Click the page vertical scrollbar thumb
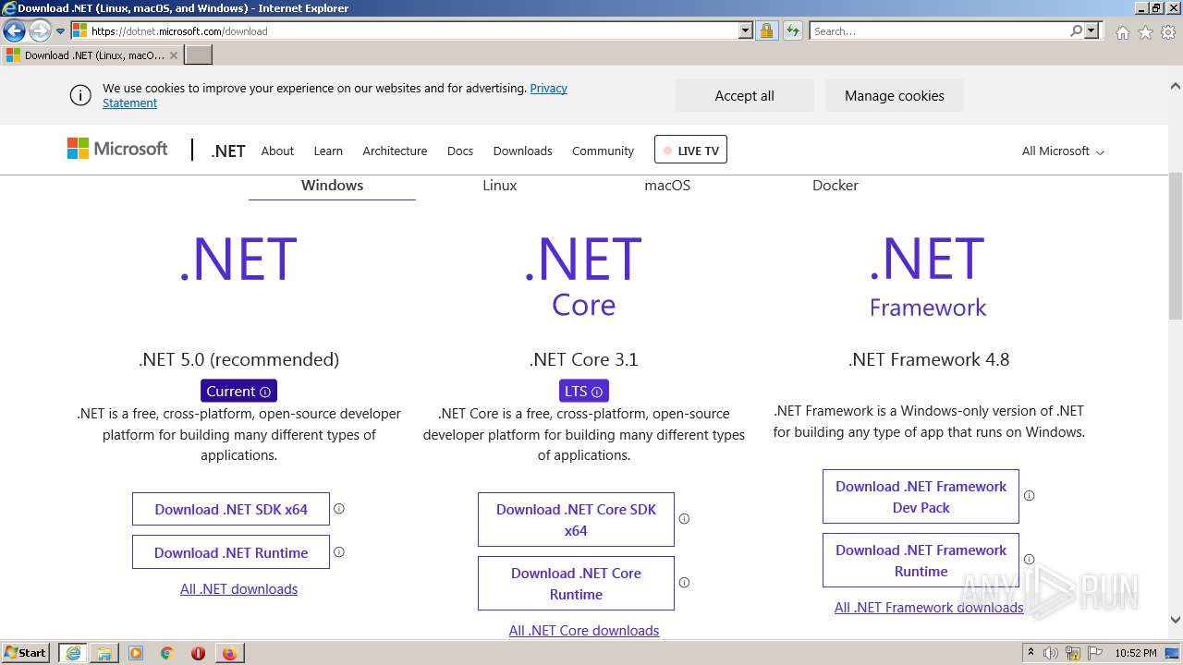The image size is (1183, 665). (1175, 246)
